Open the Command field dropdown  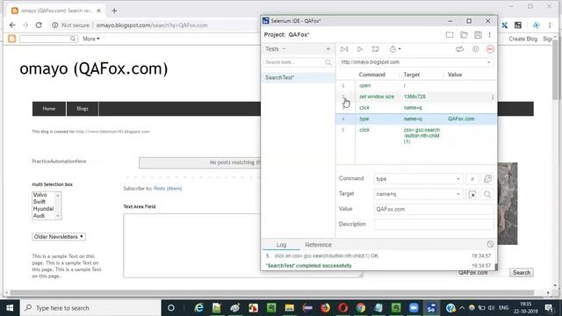(x=458, y=179)
